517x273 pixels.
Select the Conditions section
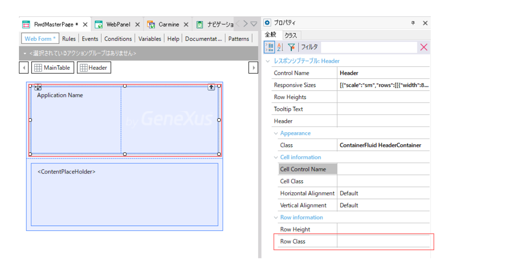pyautogui.click(x=118, y=38)
